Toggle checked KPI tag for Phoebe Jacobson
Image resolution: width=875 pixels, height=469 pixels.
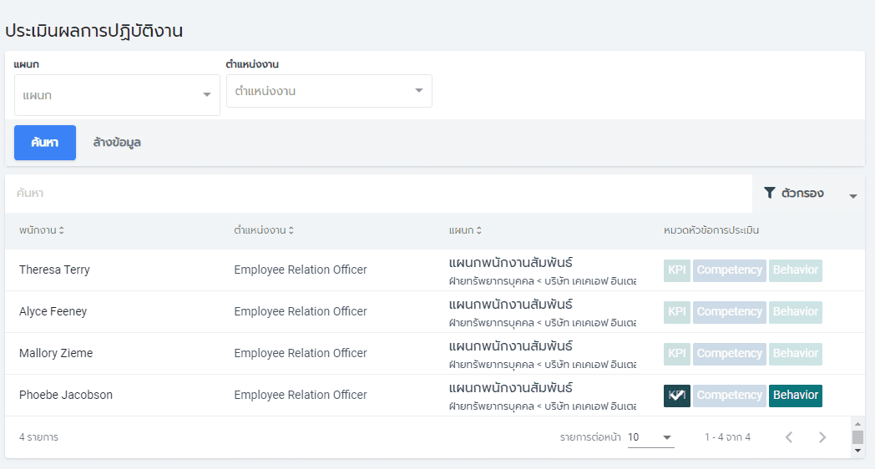[677, 396]
